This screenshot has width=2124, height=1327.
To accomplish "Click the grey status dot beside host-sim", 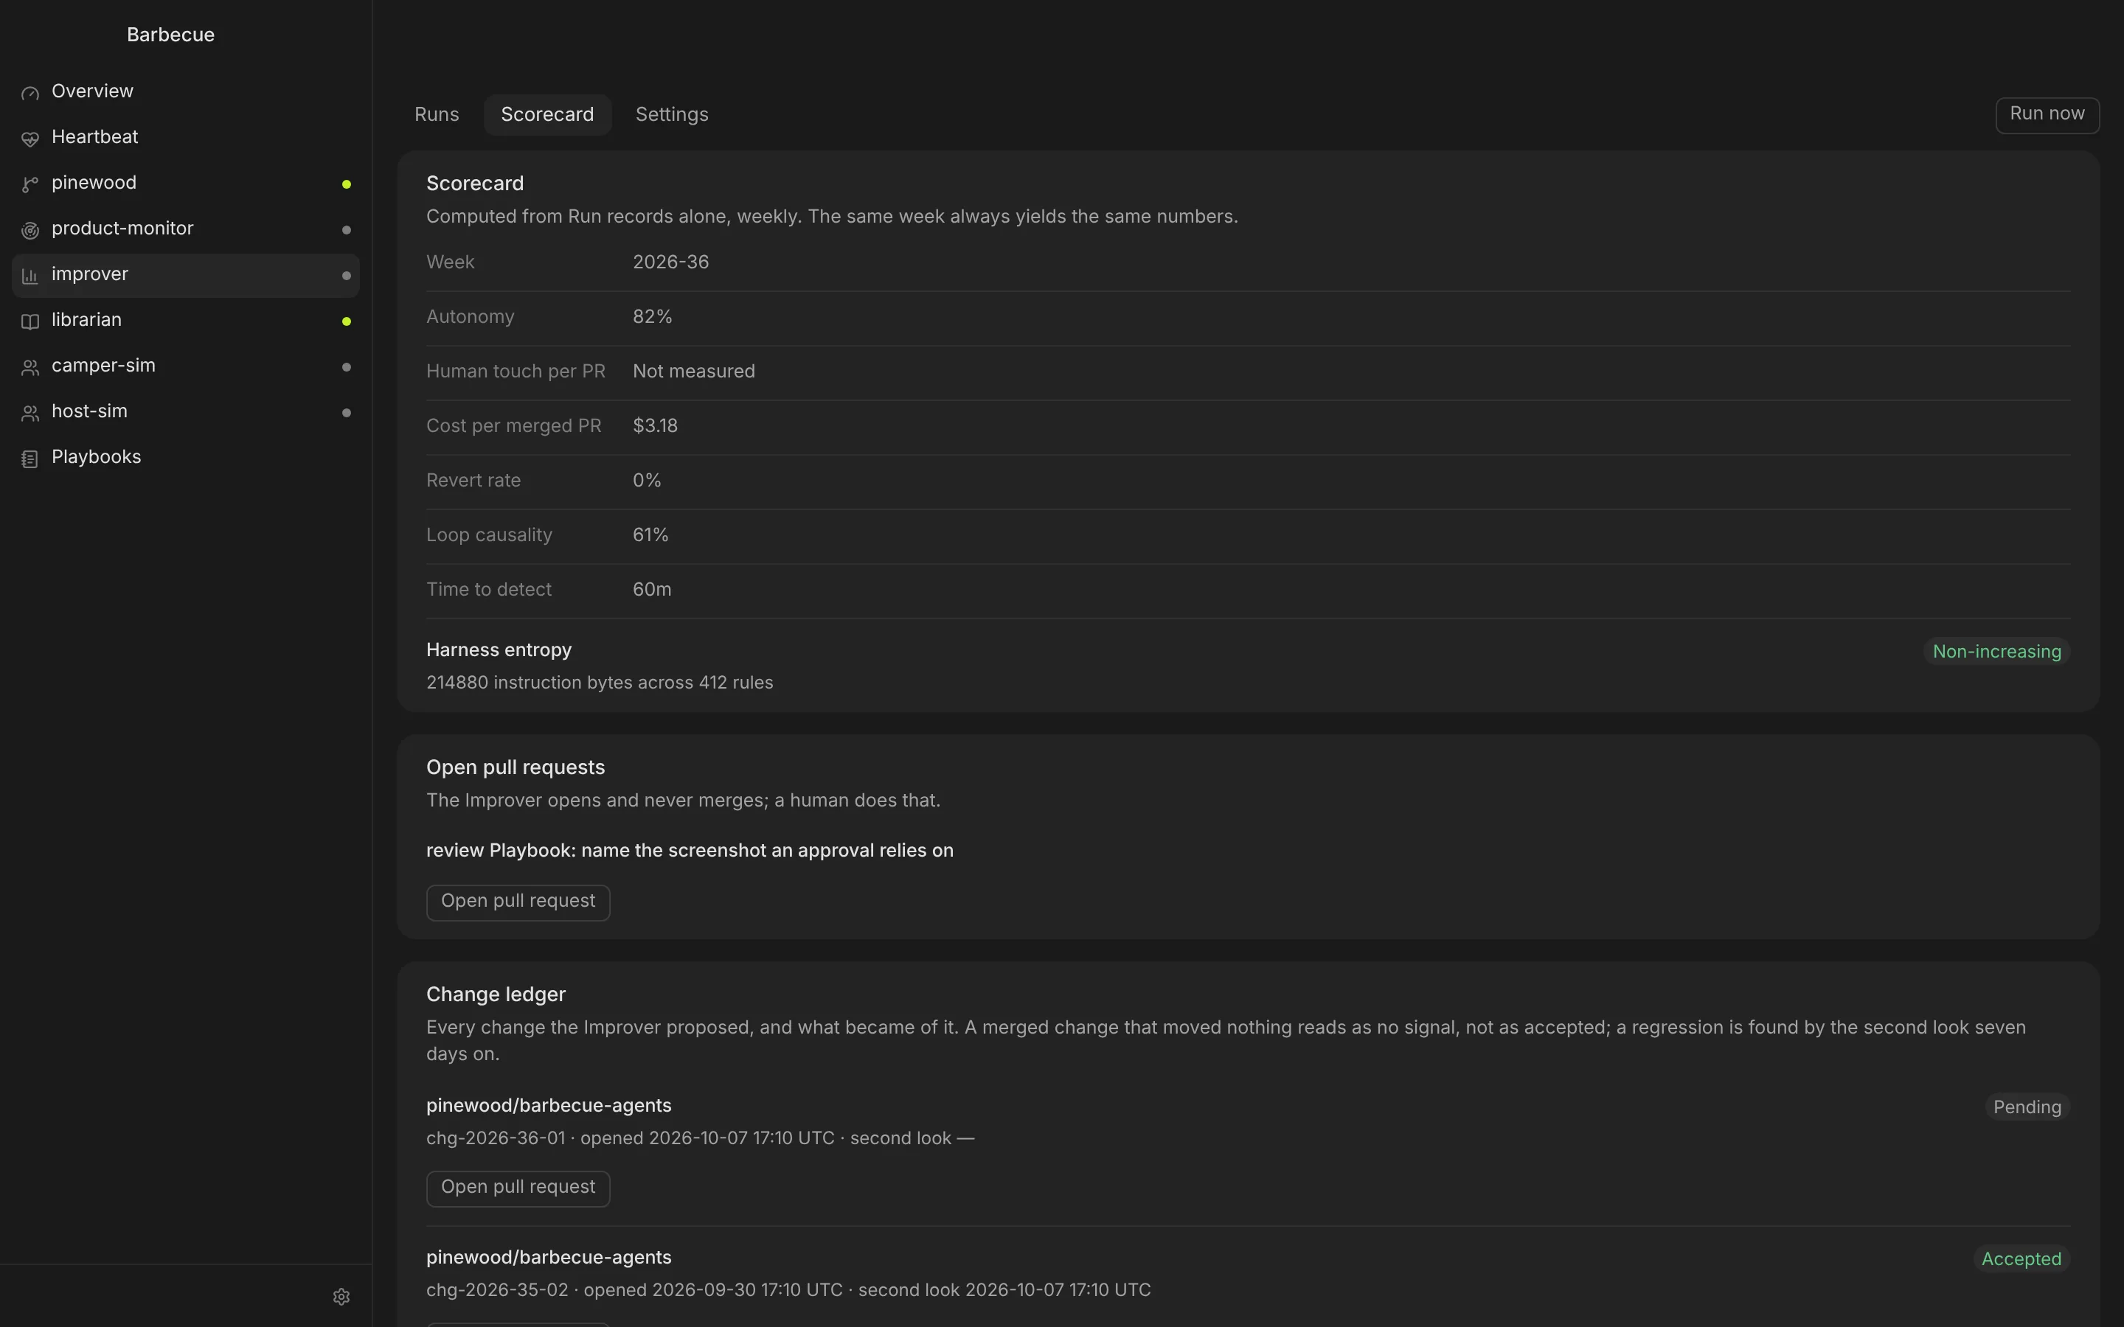I will [x=347, y=413].
